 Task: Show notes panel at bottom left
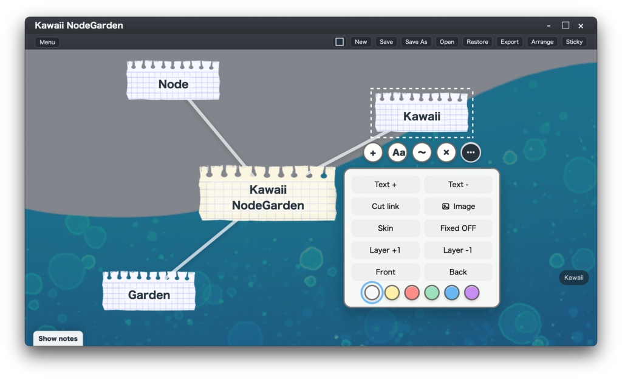point(58,338)
